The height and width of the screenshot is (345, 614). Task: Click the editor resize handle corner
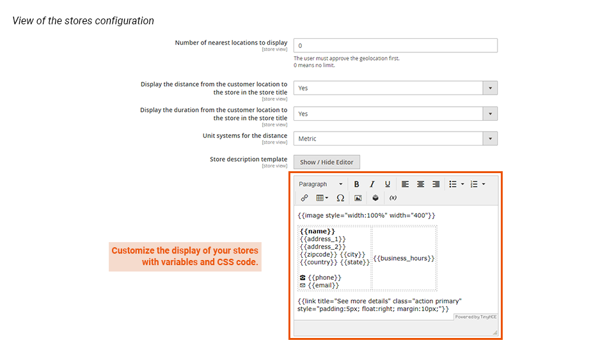[494, 333]
